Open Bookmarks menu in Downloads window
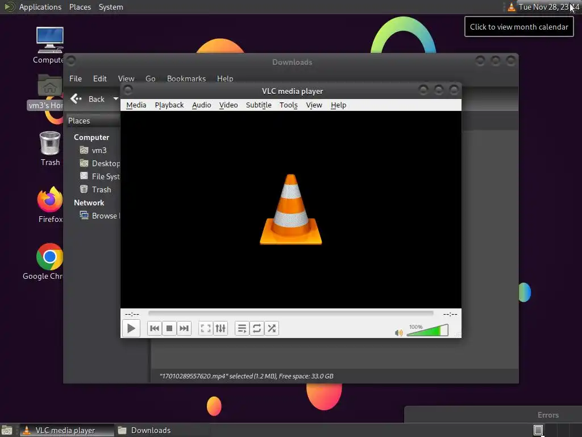 [x=186, y=79]
